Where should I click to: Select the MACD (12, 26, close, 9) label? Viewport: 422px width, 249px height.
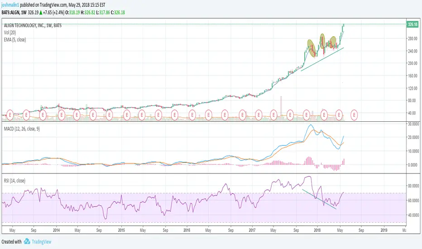22,129
